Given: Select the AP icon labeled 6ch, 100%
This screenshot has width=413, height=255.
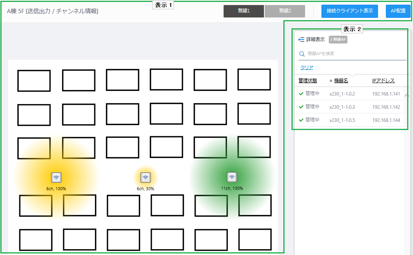Looking at the screenshot, I should (56, 177).
